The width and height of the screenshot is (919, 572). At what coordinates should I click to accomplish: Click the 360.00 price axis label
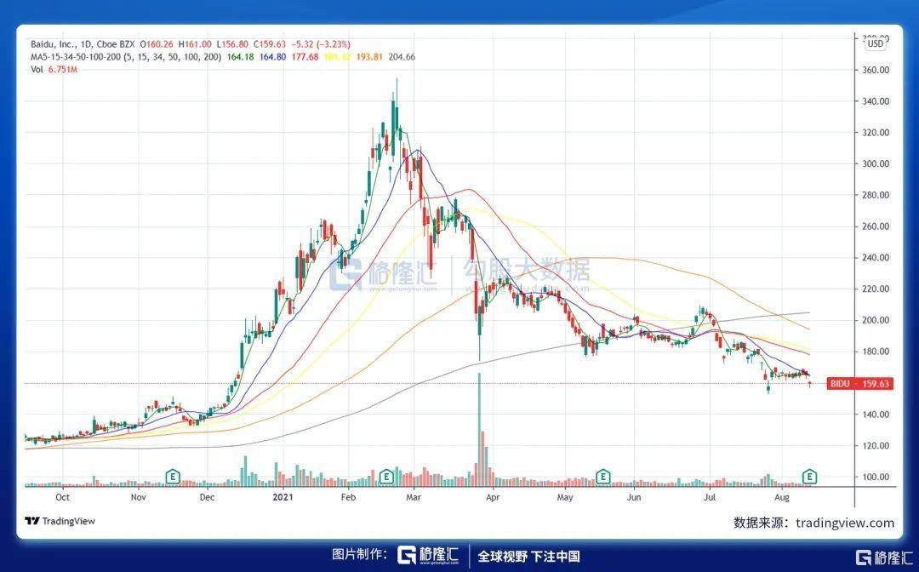click(x=875, y=70)
